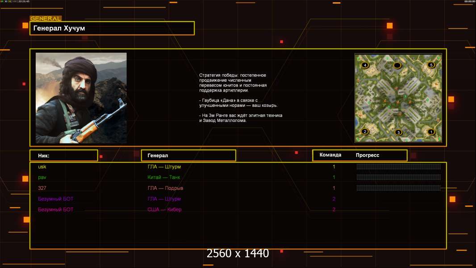Select player name '327'
The height and width of the screenshot is (268, 476).
[42, 188]
